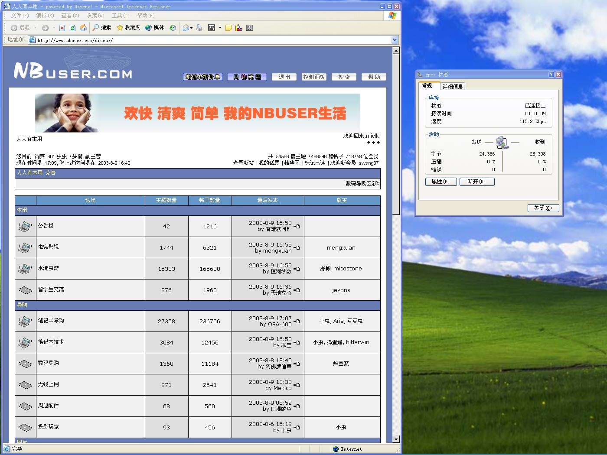
Task: Click the laptop icon beside 笔记本导购
Action: (x=25, y=321)
